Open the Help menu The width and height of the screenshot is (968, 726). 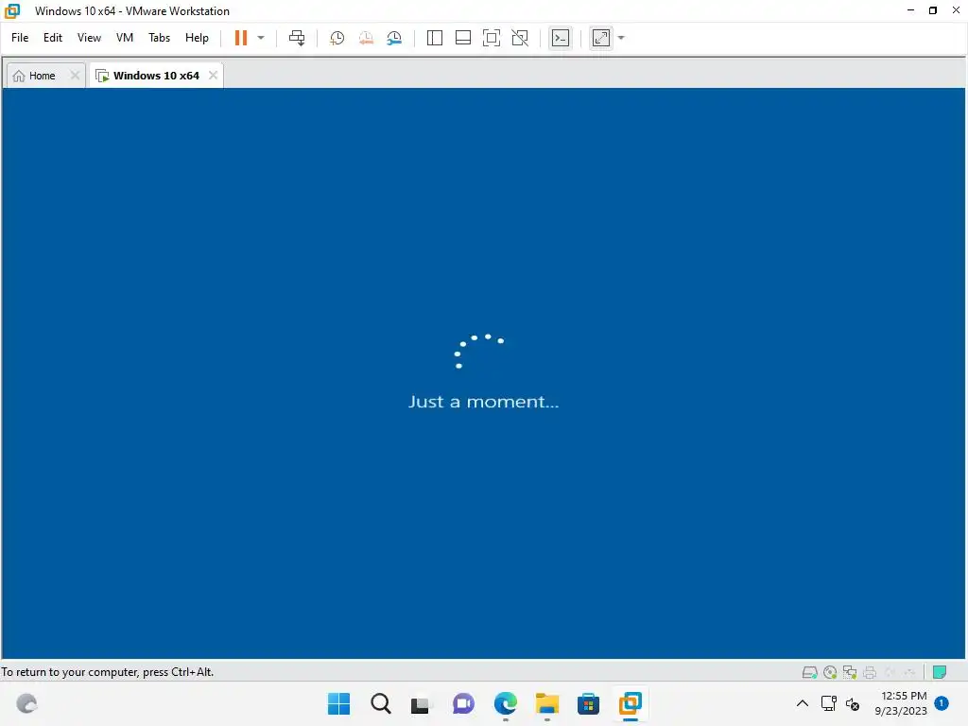[197, 38]
